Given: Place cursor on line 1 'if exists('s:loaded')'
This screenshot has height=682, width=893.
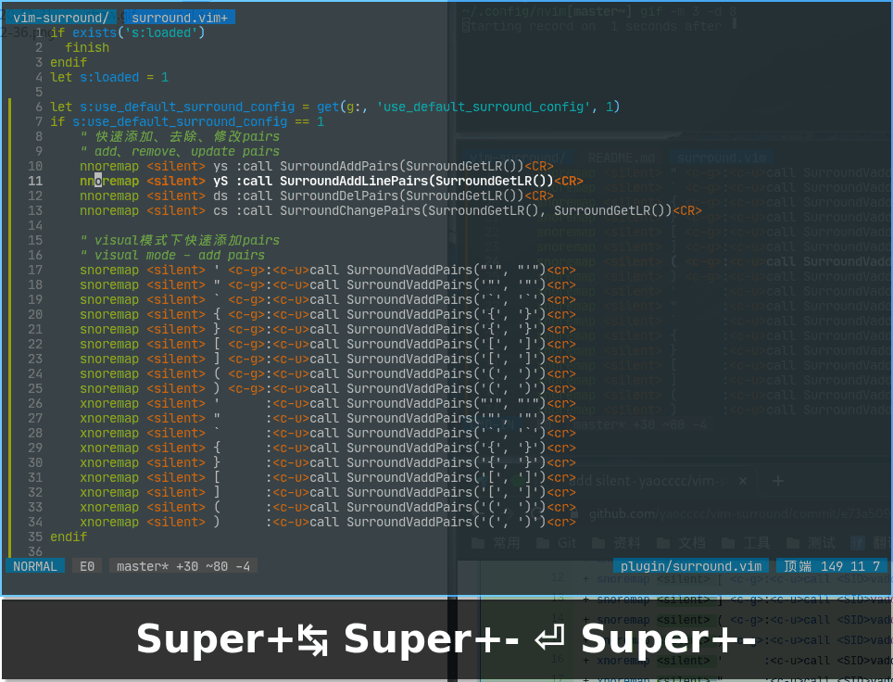Looking at the screenshot, I should point(128,32).
